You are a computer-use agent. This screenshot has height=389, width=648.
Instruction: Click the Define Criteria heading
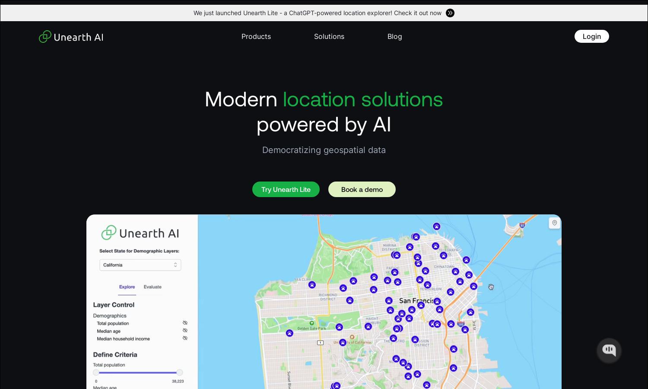pos(115,354)
